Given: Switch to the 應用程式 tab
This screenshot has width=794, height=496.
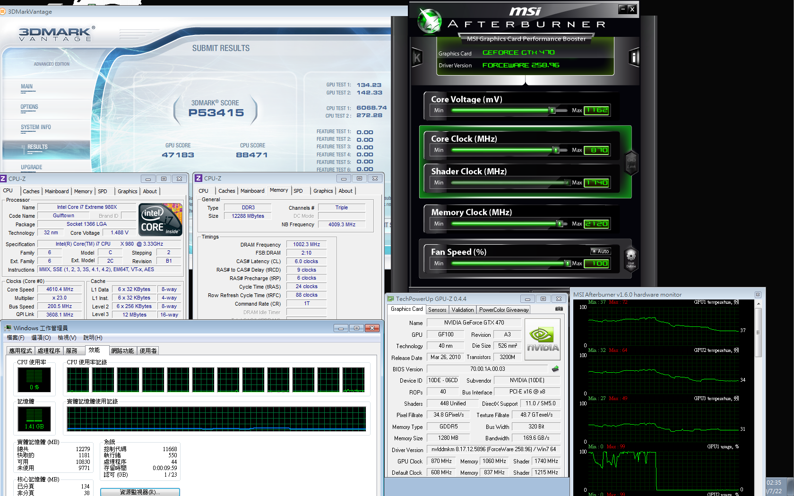Looking at the screenshot, I should pyautogui.click(x=21, y=351).
